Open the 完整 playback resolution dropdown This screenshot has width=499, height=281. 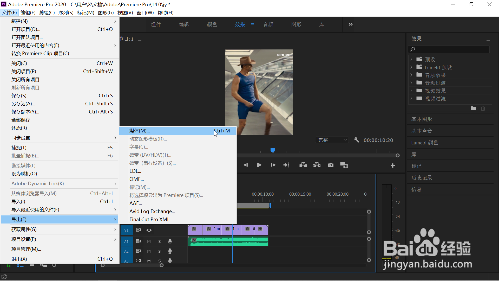click(x=332, y=140)
